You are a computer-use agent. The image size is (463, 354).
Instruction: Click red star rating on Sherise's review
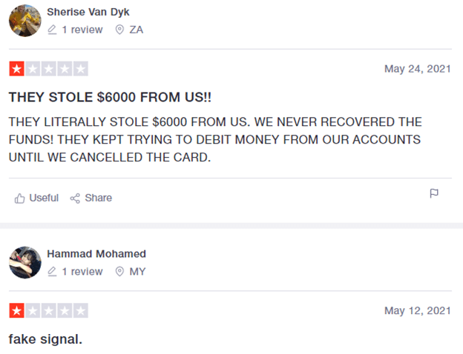(16, 70)
